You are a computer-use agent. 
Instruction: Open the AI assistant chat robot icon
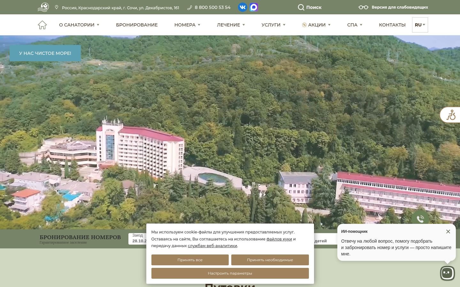(x=447, y=273)
